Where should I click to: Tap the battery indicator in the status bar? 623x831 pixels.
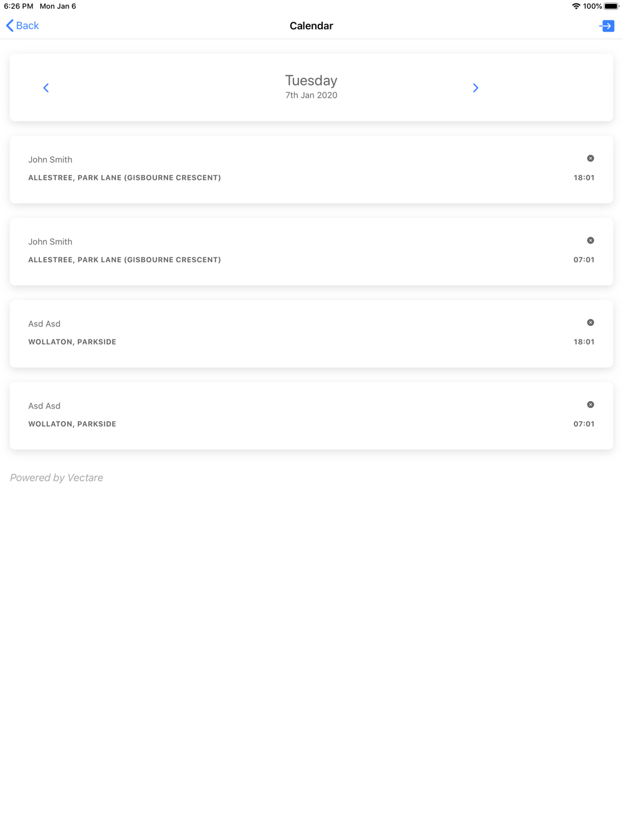pos(611,6)
